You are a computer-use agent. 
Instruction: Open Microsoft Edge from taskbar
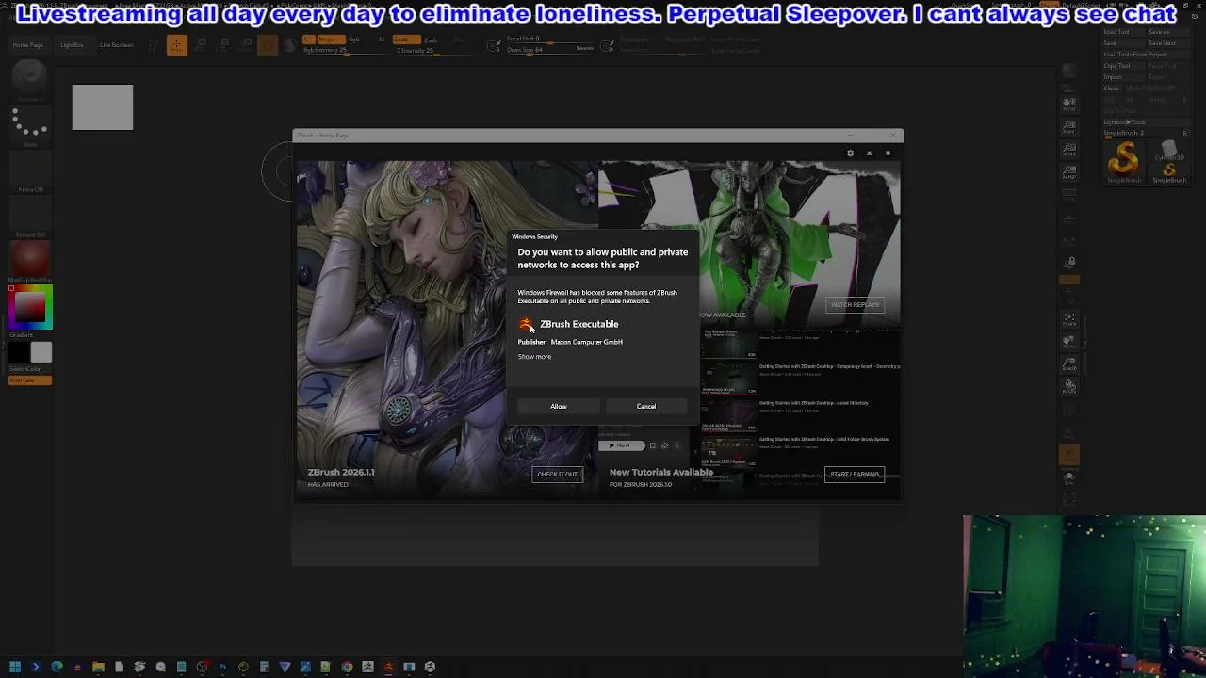tap(57, 667)
